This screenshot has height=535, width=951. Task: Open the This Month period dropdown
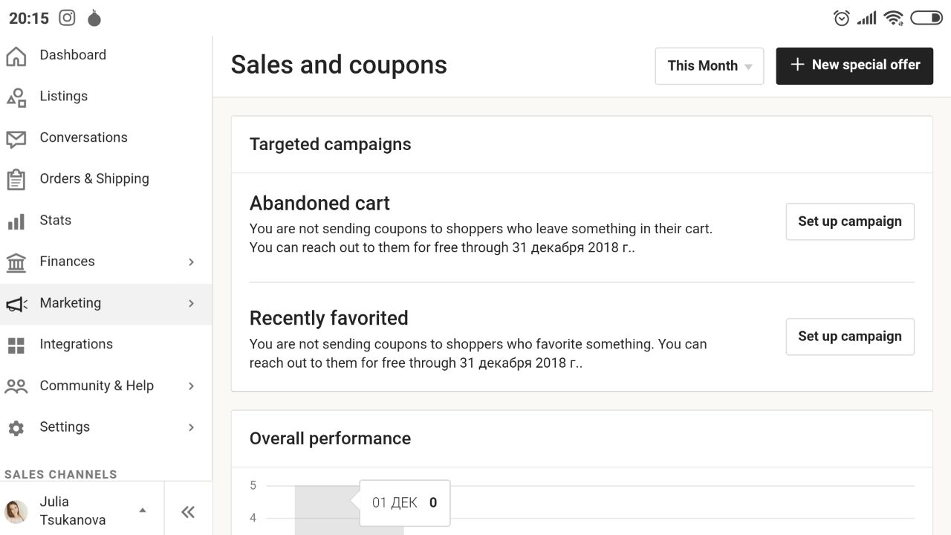[710, 66]
